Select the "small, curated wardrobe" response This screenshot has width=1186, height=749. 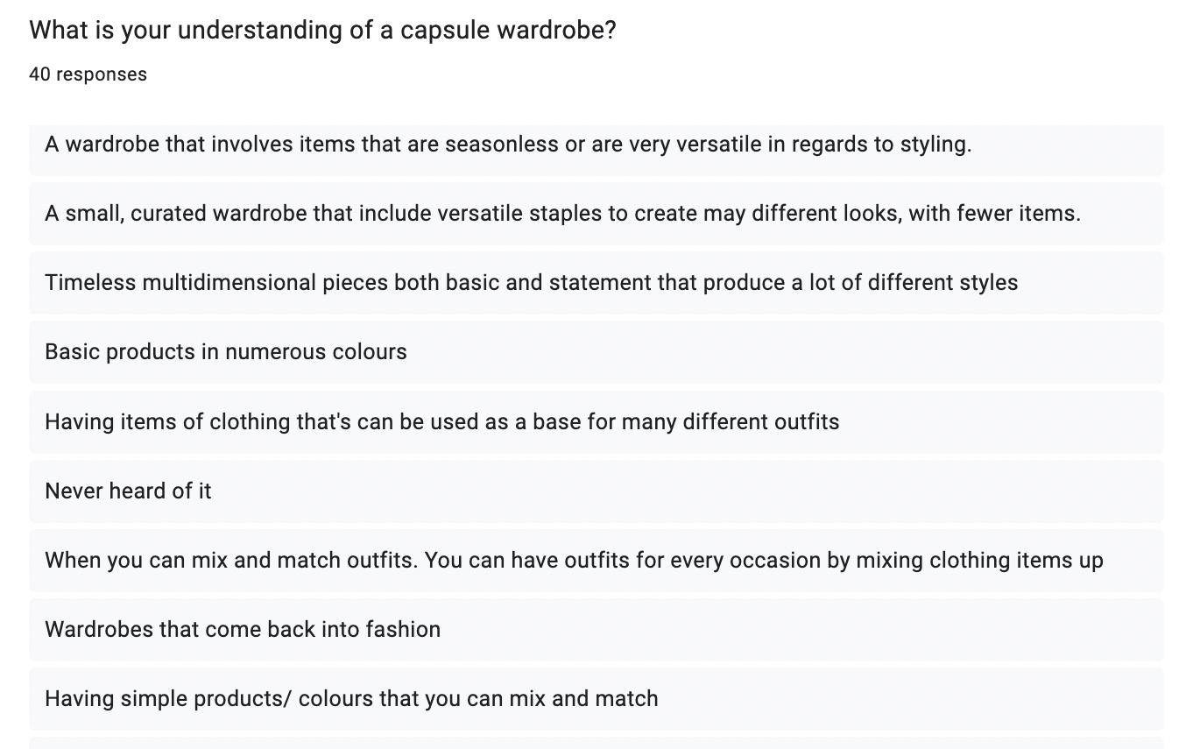(562, 214)
